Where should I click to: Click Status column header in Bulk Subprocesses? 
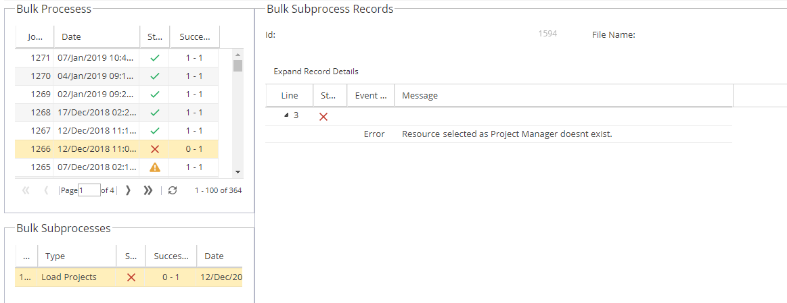click(x=131, y=256)
